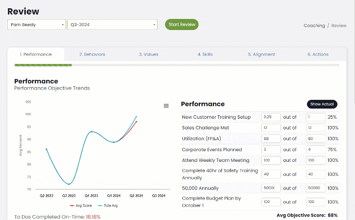Switch to the 1. Performance tab
Image resolution: width=355 pixels, height=220 pixels.
[36, 54]
